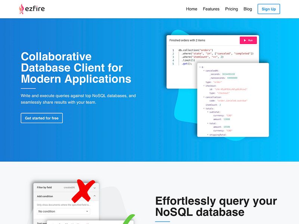Click the Sign Up button
The width and height of the screenshot is (299, 224).
tap(268, 9)
